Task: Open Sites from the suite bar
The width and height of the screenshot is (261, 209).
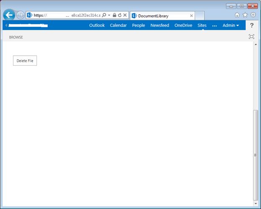Action: click(202, 25)
